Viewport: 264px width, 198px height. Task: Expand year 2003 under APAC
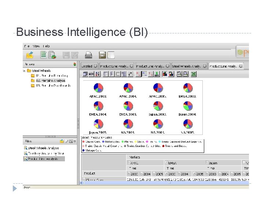point(129,173)
